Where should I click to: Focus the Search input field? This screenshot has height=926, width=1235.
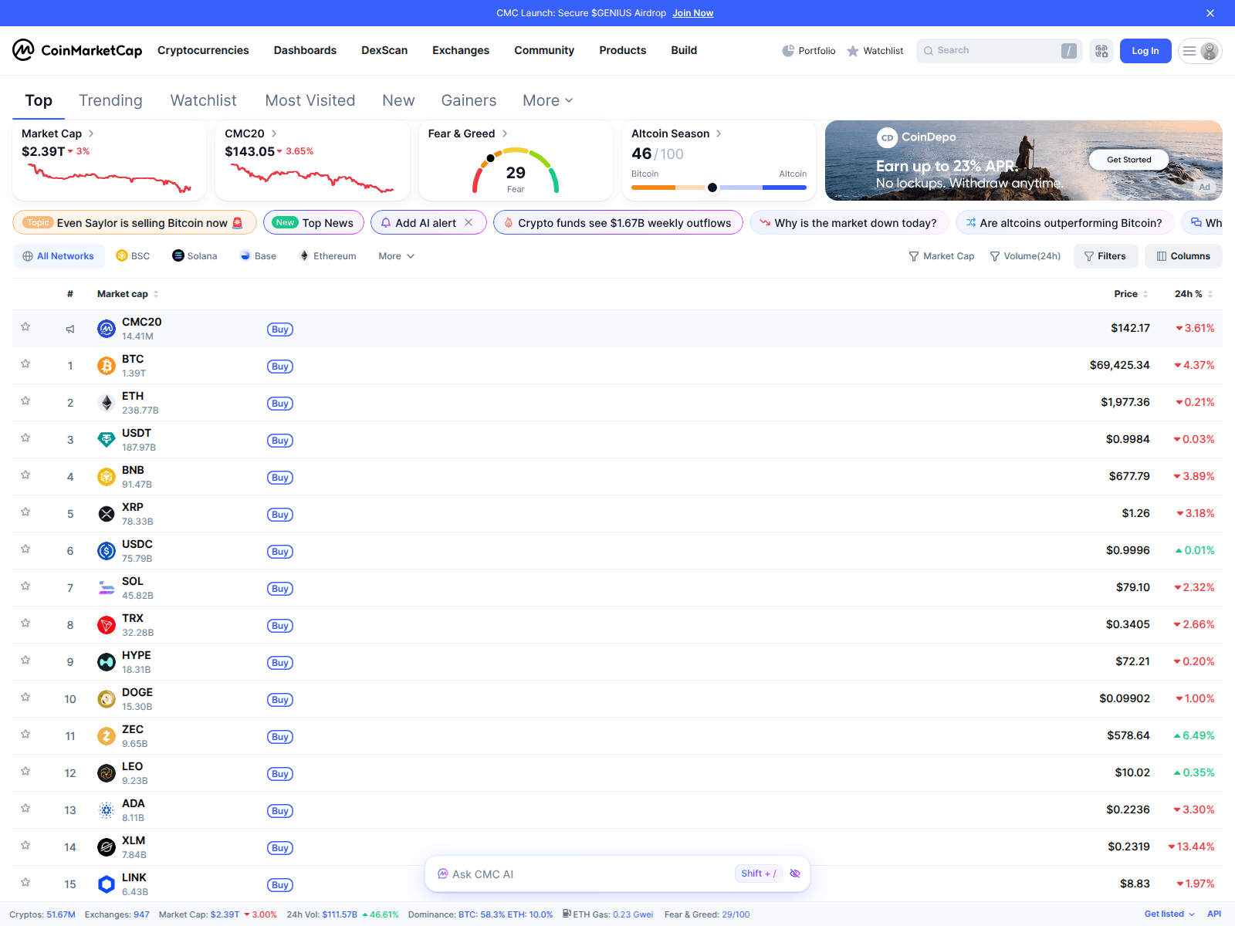[x=999, y=51]
